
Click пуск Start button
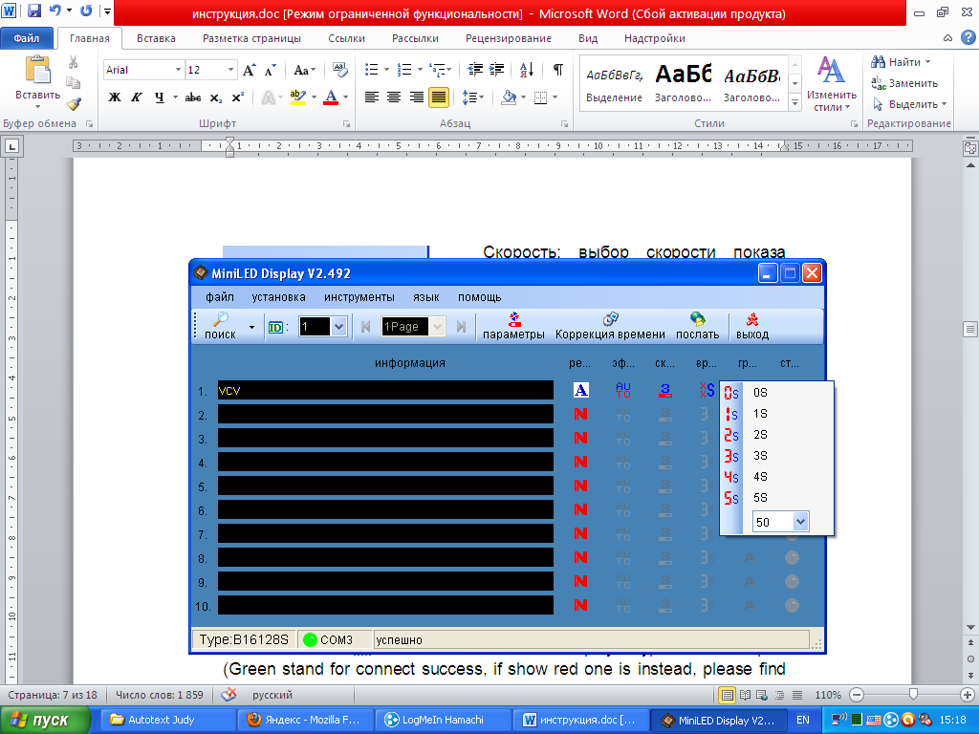point(44,720)
